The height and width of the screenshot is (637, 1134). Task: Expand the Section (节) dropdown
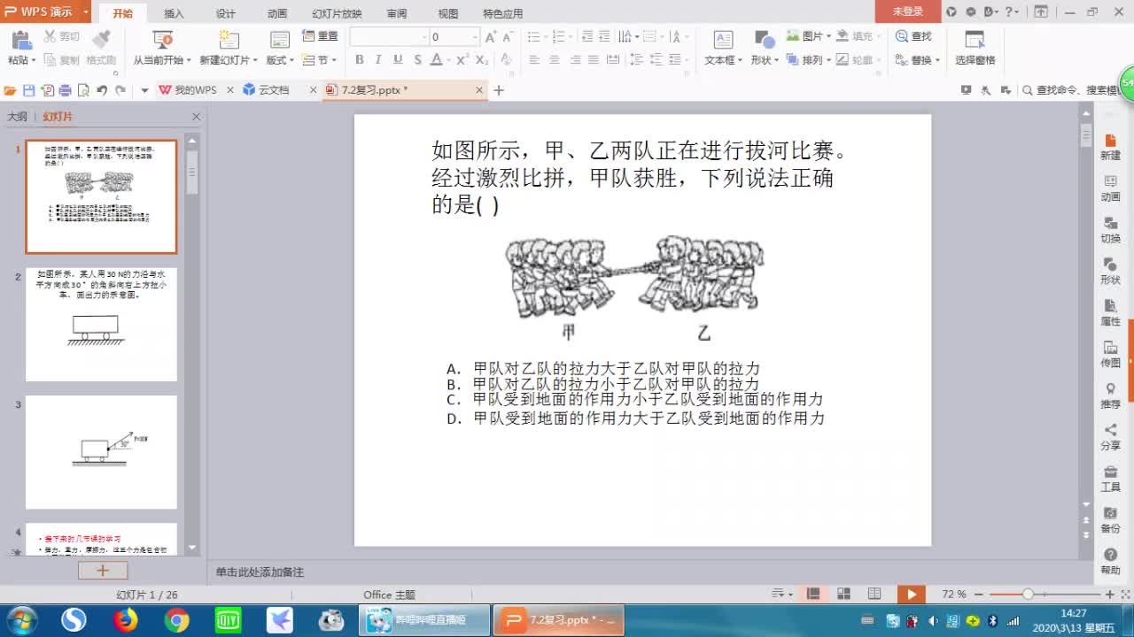point(333,60)
